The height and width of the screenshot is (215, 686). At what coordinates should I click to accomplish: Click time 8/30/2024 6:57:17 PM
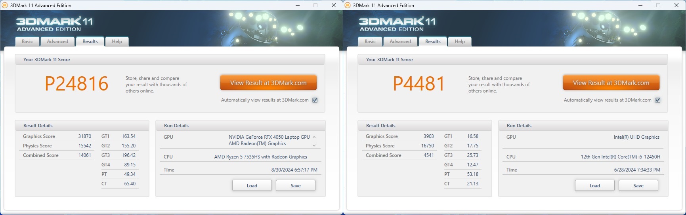[294, 170]
